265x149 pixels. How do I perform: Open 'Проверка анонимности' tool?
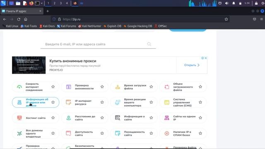click(84, 87)
